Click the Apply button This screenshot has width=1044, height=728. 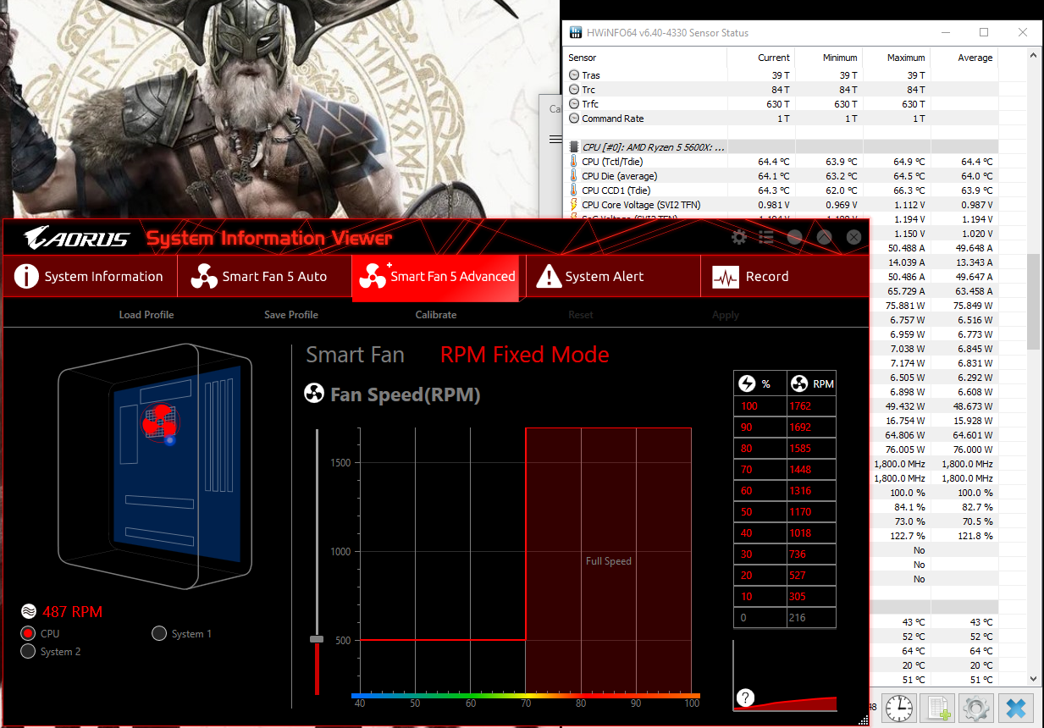point(726,315)
